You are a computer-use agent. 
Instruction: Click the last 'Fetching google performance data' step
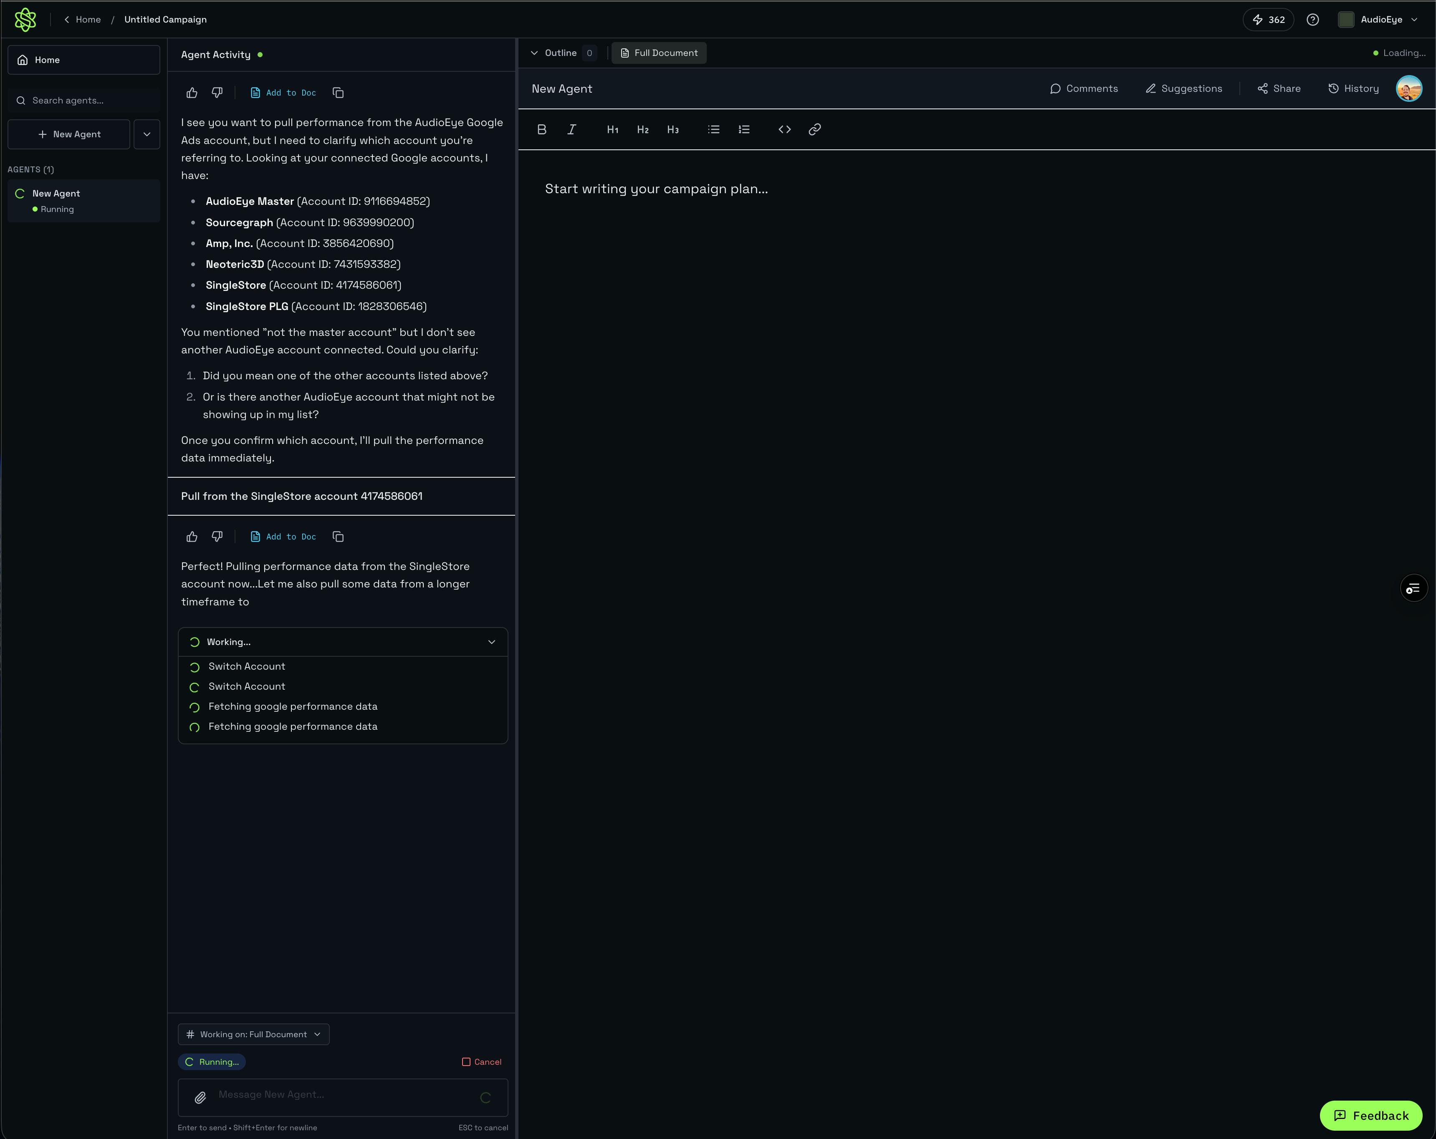point(292,727)
